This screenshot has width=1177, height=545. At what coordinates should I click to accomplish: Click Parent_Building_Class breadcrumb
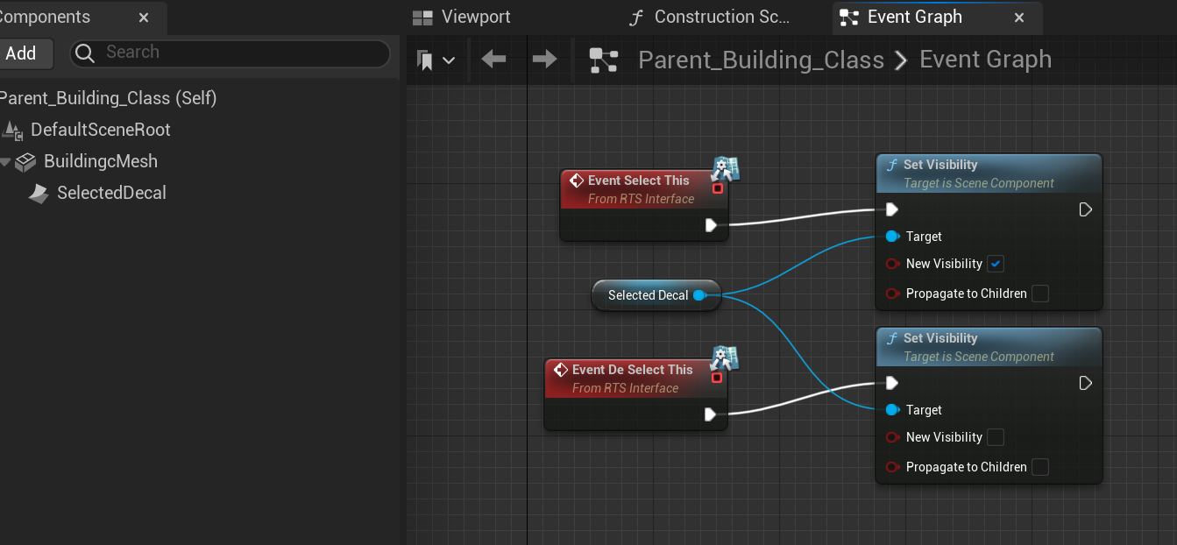tap(761, 60)
